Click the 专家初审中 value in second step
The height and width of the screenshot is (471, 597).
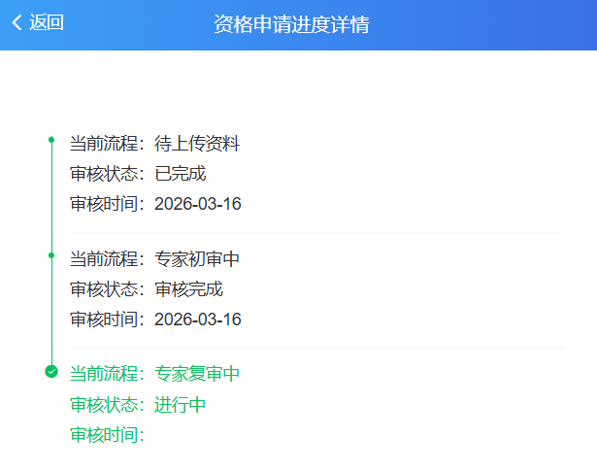[x=197, y=259]
